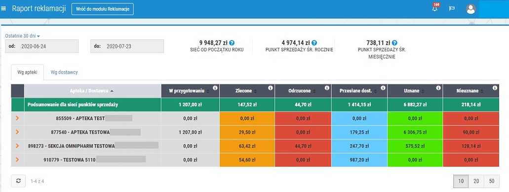
Task: Click SIEĆ OD POCZĄTKU ROKU label
Action: [217, 50]
